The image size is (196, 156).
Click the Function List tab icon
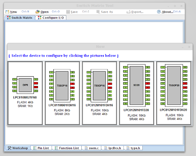[x=56, y=148]
